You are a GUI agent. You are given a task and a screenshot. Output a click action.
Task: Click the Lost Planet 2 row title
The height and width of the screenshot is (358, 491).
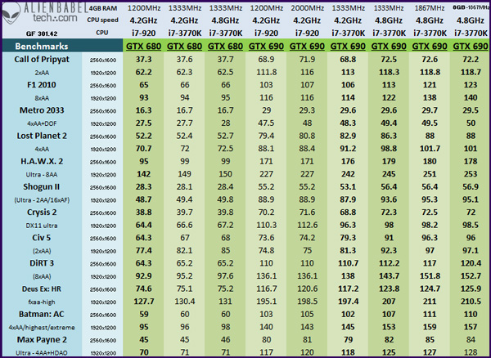[42, 136]
